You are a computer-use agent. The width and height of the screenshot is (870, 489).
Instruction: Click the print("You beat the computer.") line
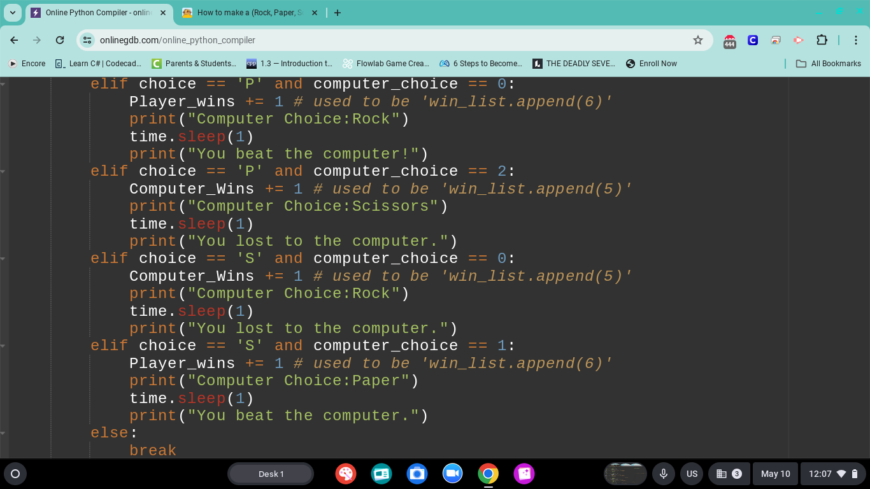278,416
